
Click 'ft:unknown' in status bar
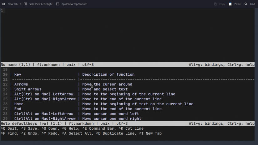(x=48, y=65)
